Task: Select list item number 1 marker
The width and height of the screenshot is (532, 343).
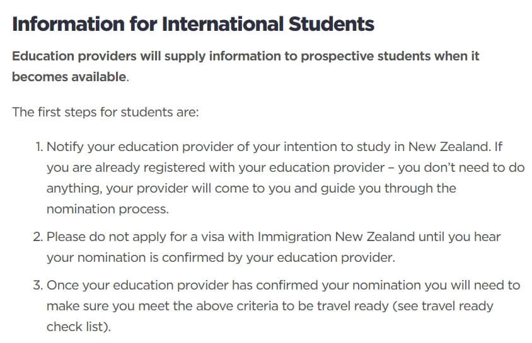Action: 39,147
